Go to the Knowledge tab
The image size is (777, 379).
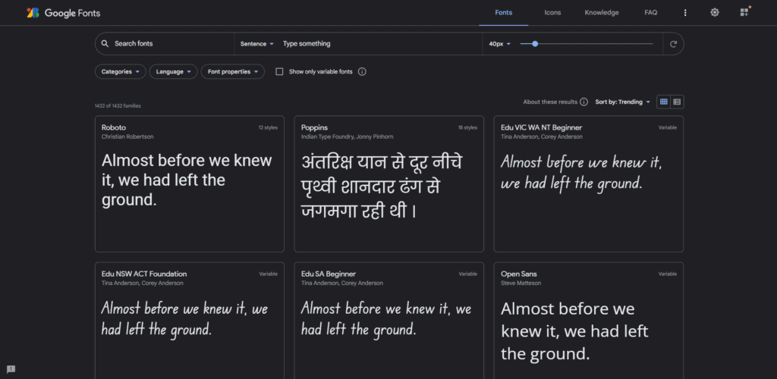602,13
